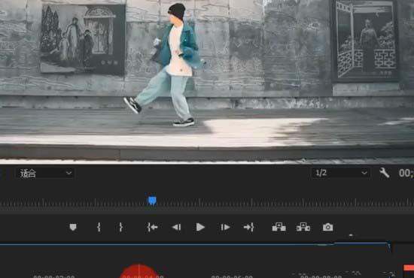Export frame with the camera icon
414x278 pixels.
click(x=327, y=227)
